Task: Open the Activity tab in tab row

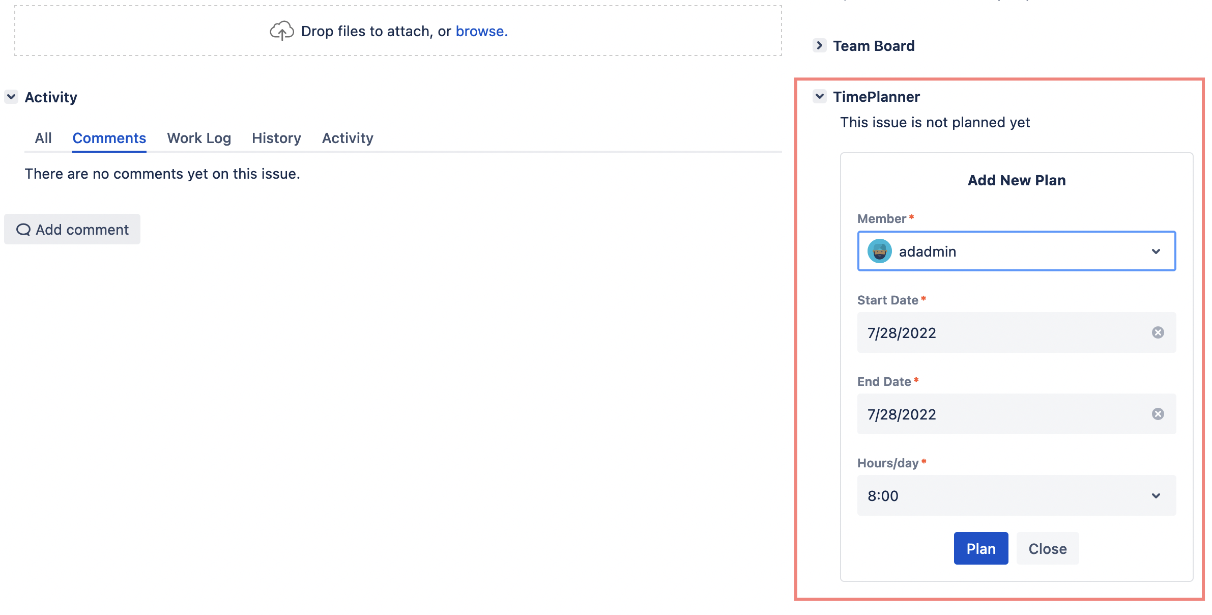Action: [x=348, y=138]
